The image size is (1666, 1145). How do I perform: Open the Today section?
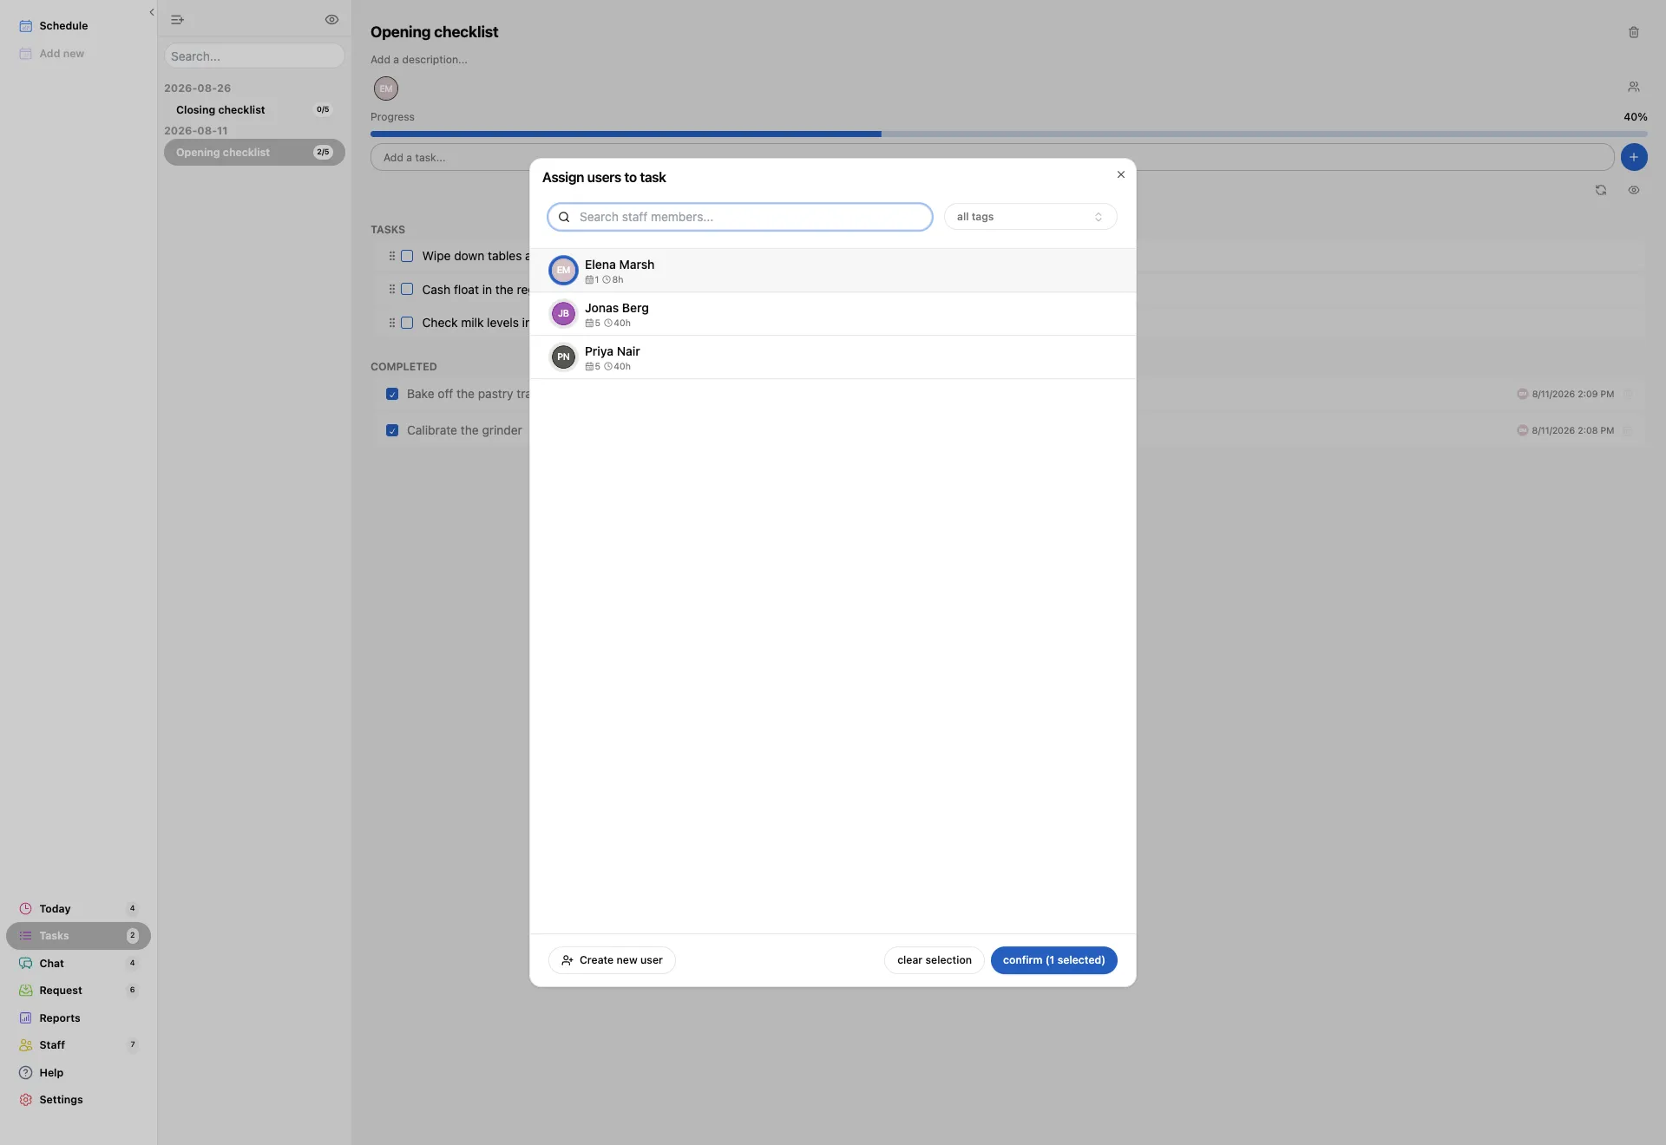78,909
